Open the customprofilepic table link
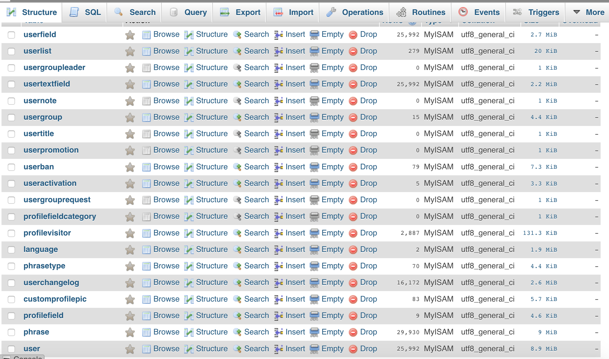This screenshot has width=609, height=359. tap(55, 299)
